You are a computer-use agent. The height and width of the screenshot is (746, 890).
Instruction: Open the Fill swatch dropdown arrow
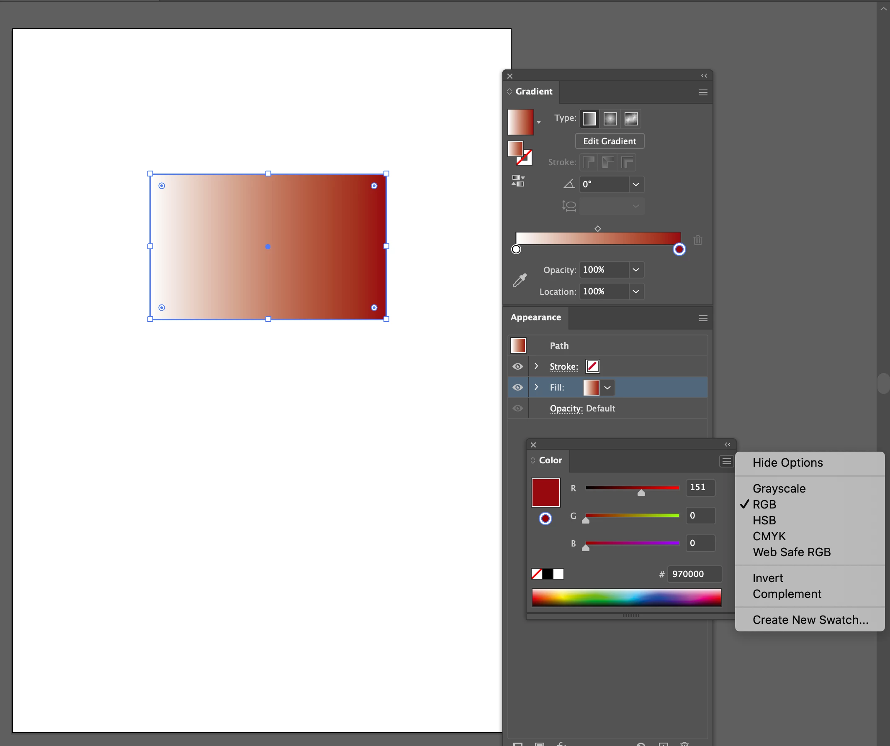[607, 387]
